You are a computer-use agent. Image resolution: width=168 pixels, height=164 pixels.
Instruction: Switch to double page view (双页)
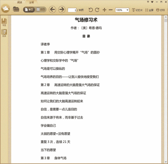[41, 10]
